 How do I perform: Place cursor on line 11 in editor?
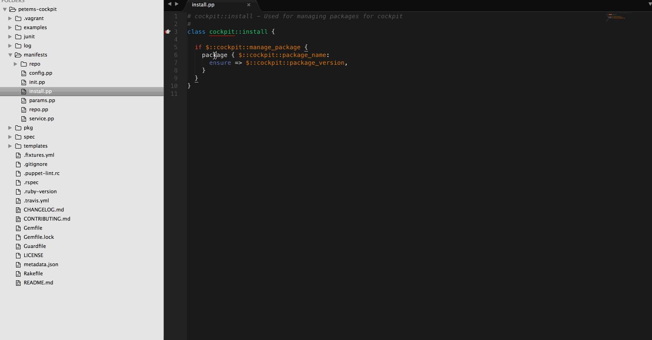point(274,93)
